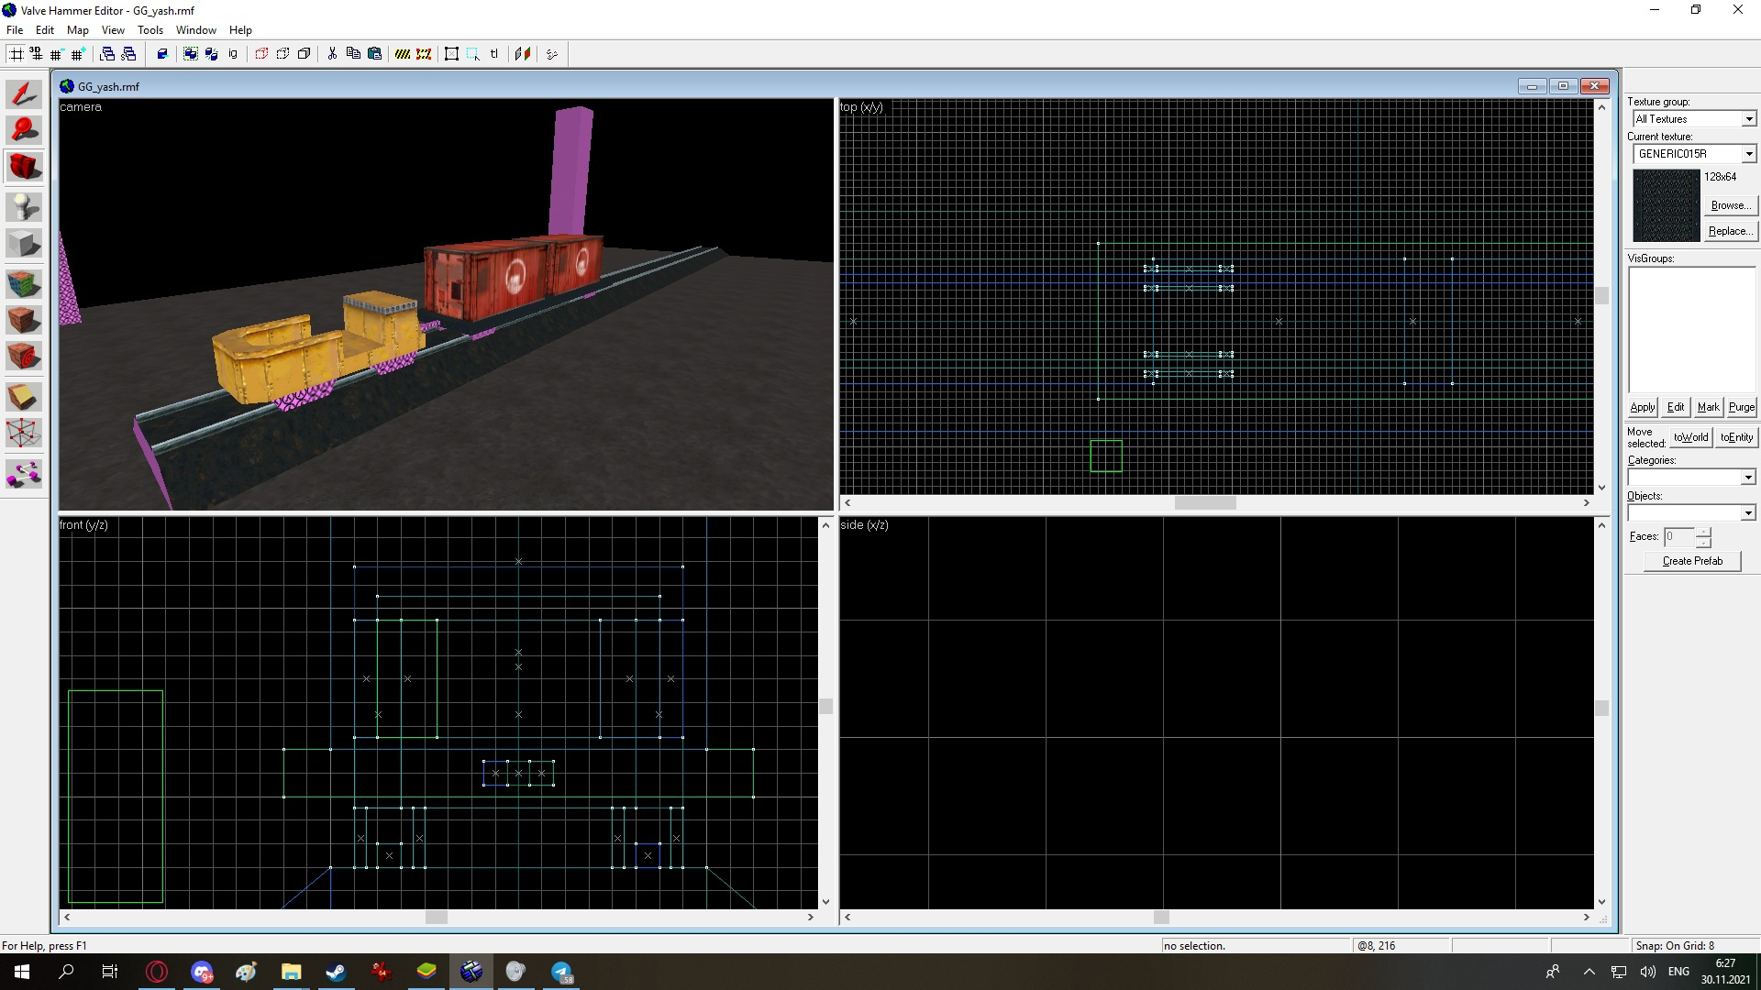Select the Path tool
Image resolution: width=1761 pixels, height=990 pixels.
tap(24, 474)
